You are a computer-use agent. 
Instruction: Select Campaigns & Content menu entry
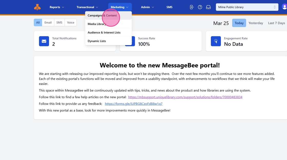[x=108, y=16]
